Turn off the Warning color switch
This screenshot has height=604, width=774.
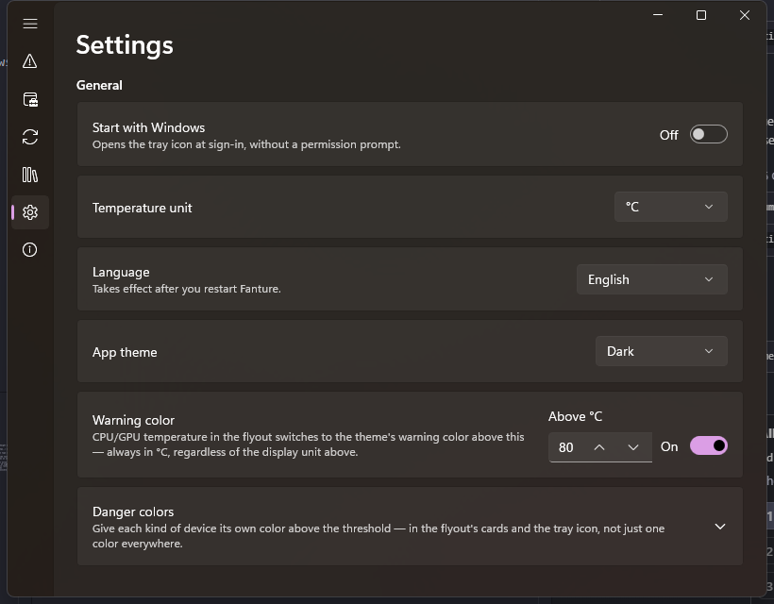(x=708, y=446)
